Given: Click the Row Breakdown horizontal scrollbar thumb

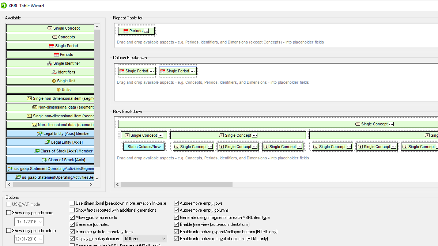Looking at the screenshot, I should point(177,184).
